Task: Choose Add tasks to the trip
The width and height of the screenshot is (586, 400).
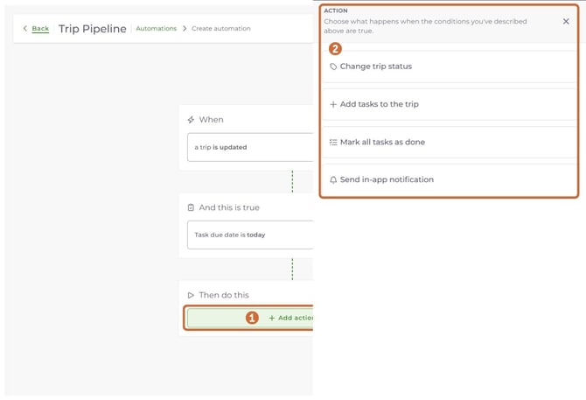Action: [449, 104]
